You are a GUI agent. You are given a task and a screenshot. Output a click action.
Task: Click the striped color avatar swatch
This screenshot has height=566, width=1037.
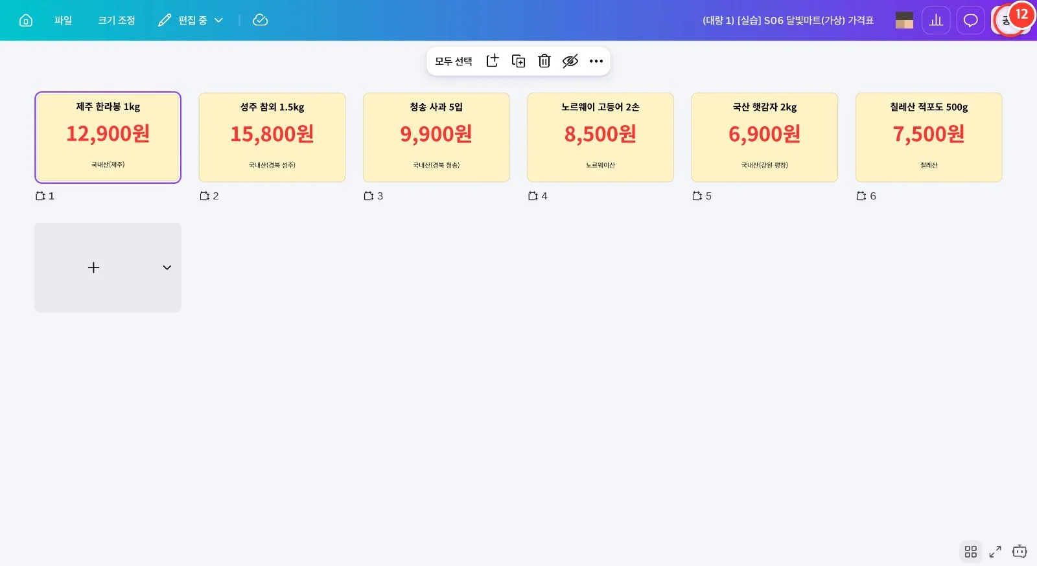click(904, 20)
